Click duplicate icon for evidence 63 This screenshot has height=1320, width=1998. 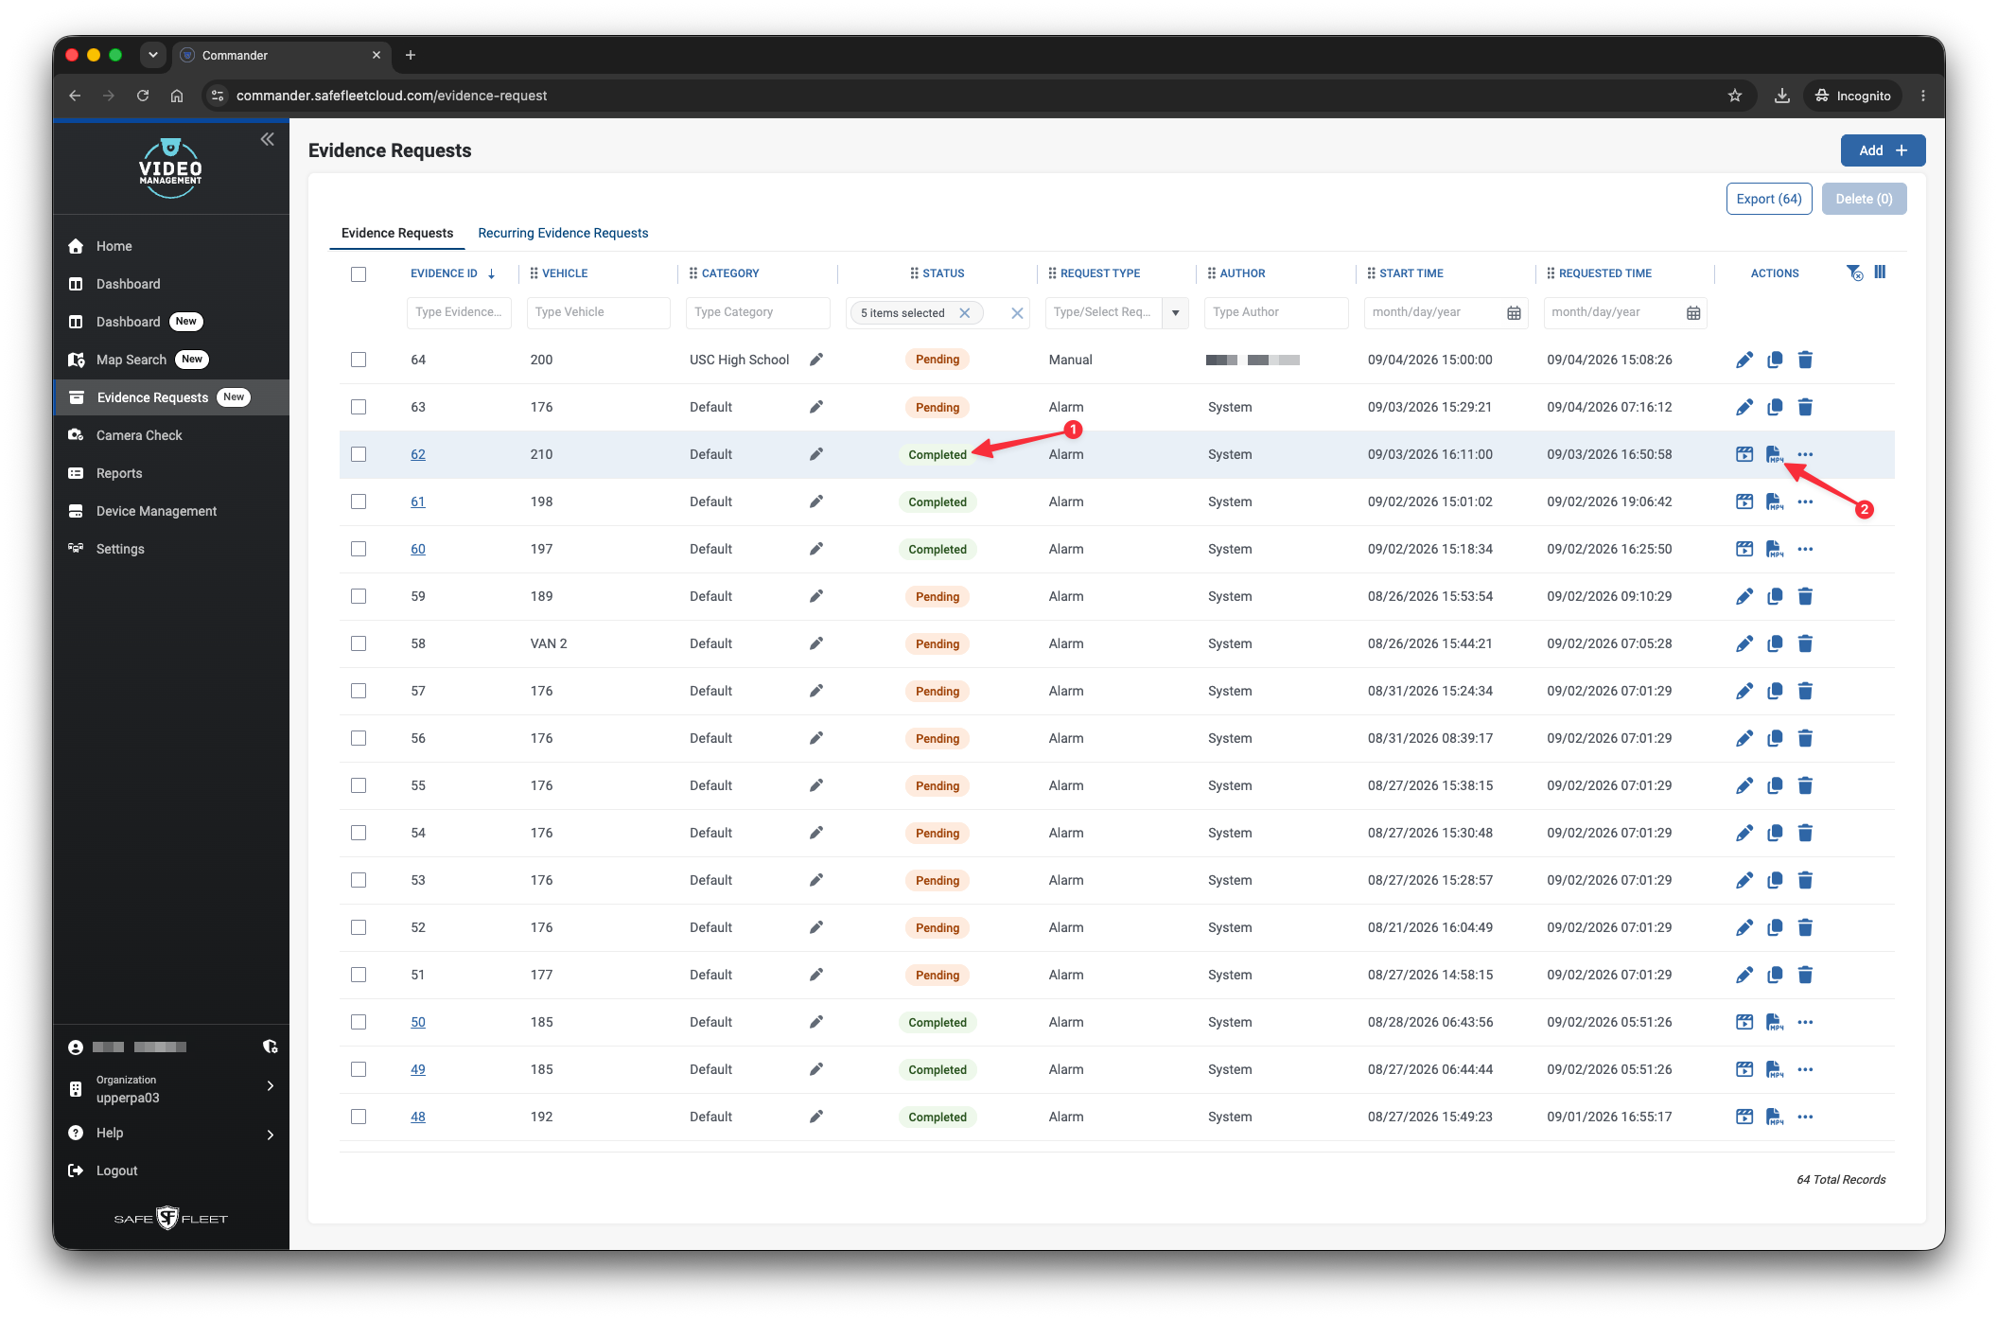pyautogui.click(x=1775, y=407)
